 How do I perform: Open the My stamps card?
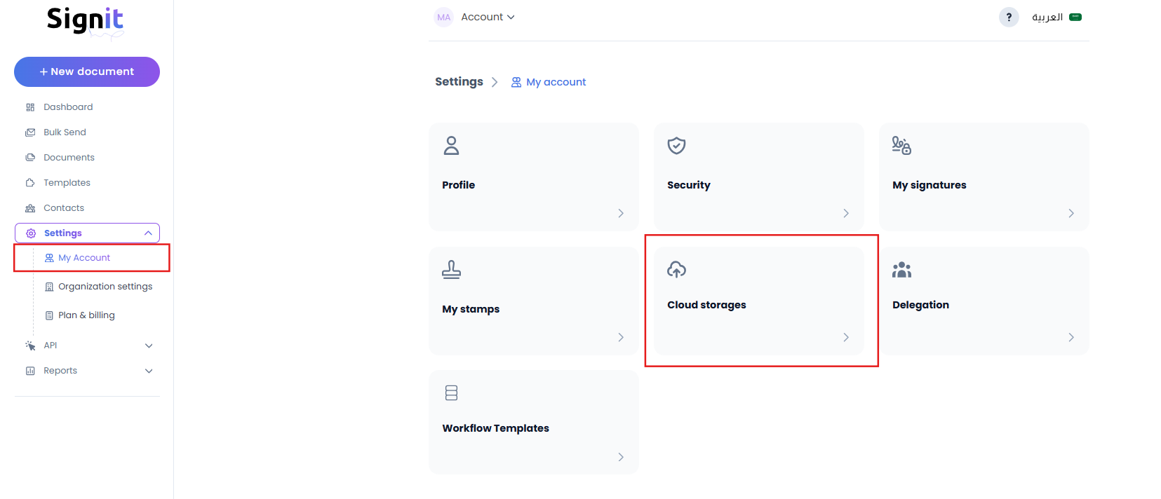tap(534, 301)
